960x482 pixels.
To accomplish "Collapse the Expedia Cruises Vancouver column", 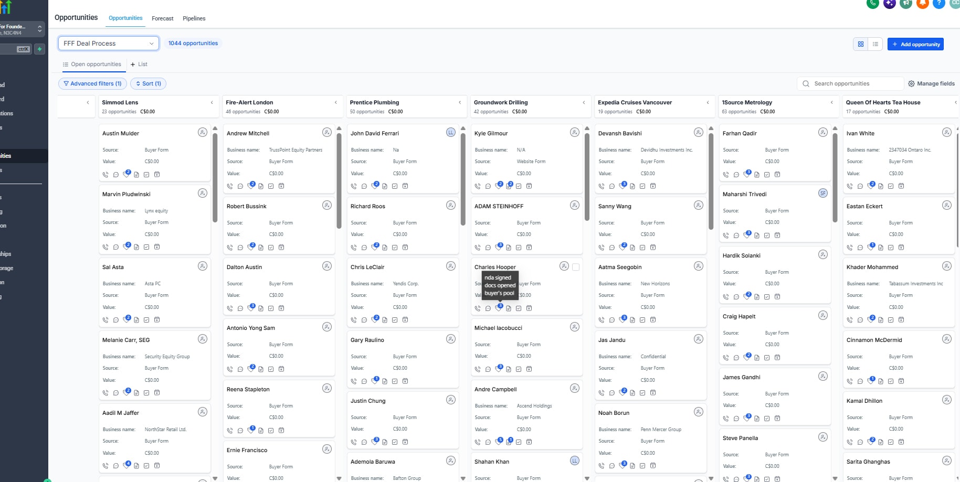I will tap(708, 102).
